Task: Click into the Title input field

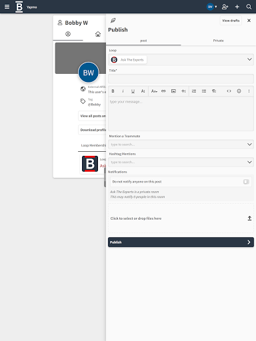Action: point(181,79)
